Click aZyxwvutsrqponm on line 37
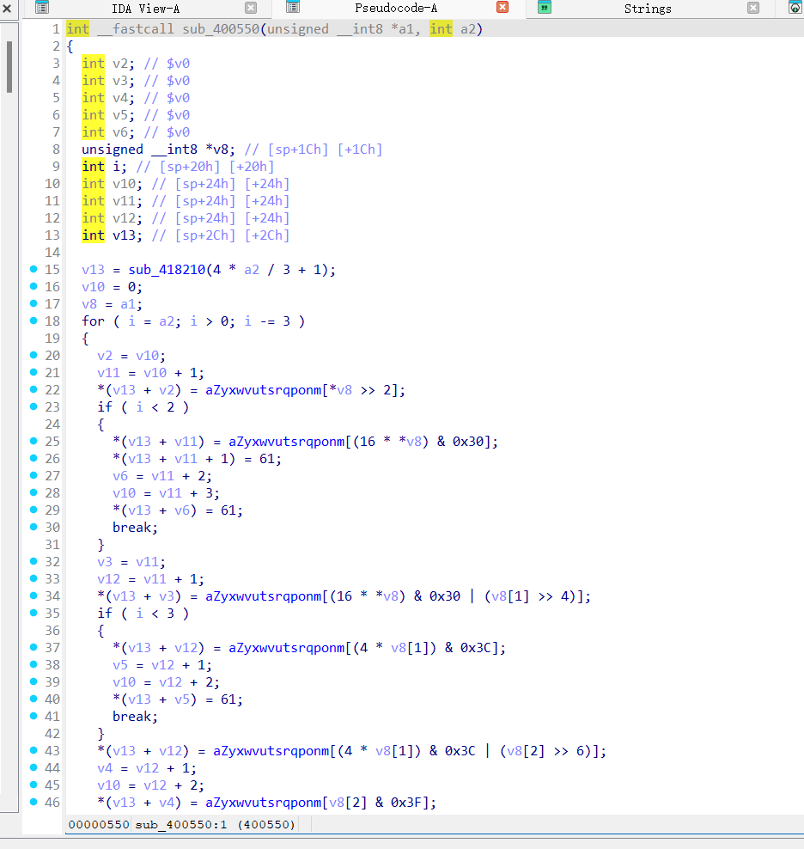This screenshot has width=804, height=849. [286, 648]
